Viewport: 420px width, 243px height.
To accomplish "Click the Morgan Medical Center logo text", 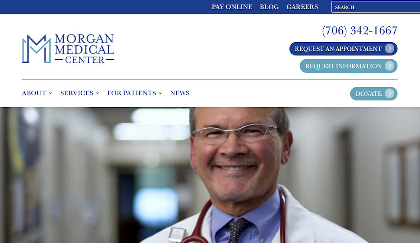I will tap(84, 48).
